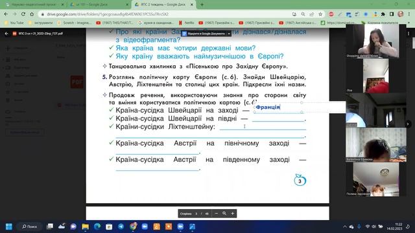Open the кухня в скандинавському bookmark
The image size is (415, 233).
click(x=156, y=23)
